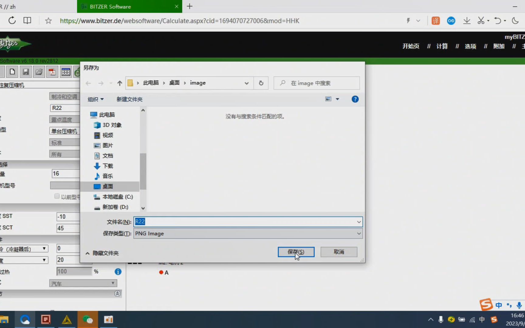The width and height of the screenshot is (525, 328).
Task: Click the microphone icon in Sogou bar
Action: [519, 305]
